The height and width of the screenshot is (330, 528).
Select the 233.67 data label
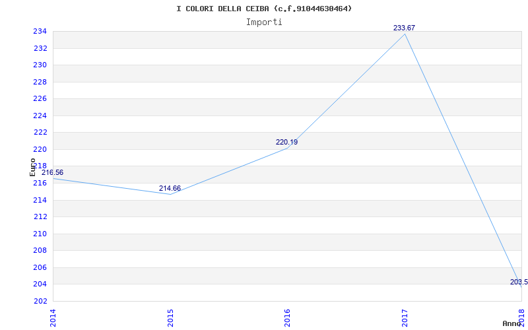(404, 28)
